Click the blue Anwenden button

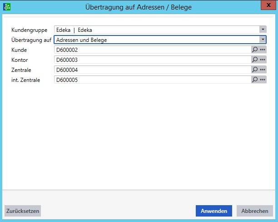pos(214,211)
